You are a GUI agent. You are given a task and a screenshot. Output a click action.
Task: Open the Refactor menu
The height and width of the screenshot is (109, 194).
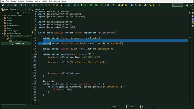point(21,1)
